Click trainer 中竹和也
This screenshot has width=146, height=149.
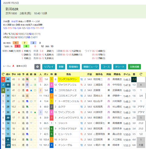click(117, 85)
